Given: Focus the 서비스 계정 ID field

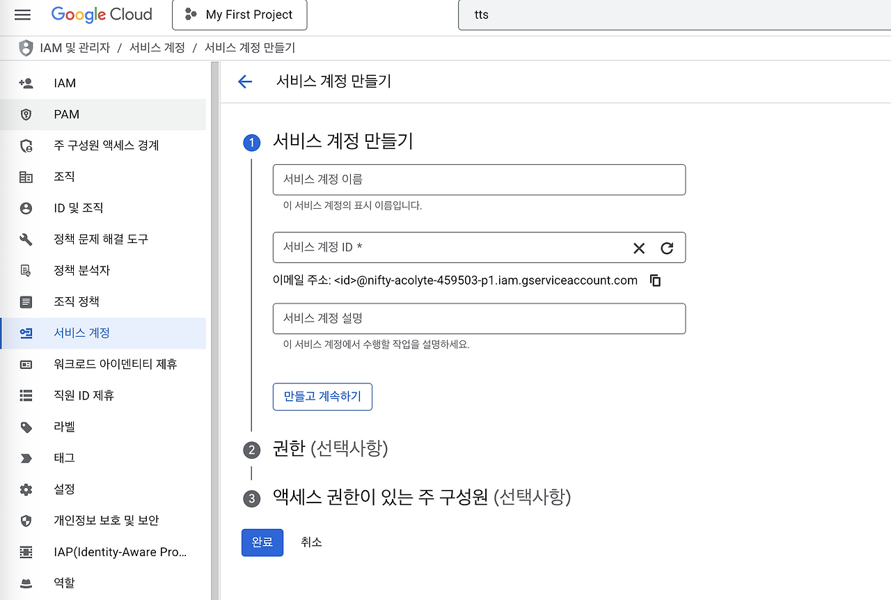Looking at the screenshot, I should (x=479, y=248).
